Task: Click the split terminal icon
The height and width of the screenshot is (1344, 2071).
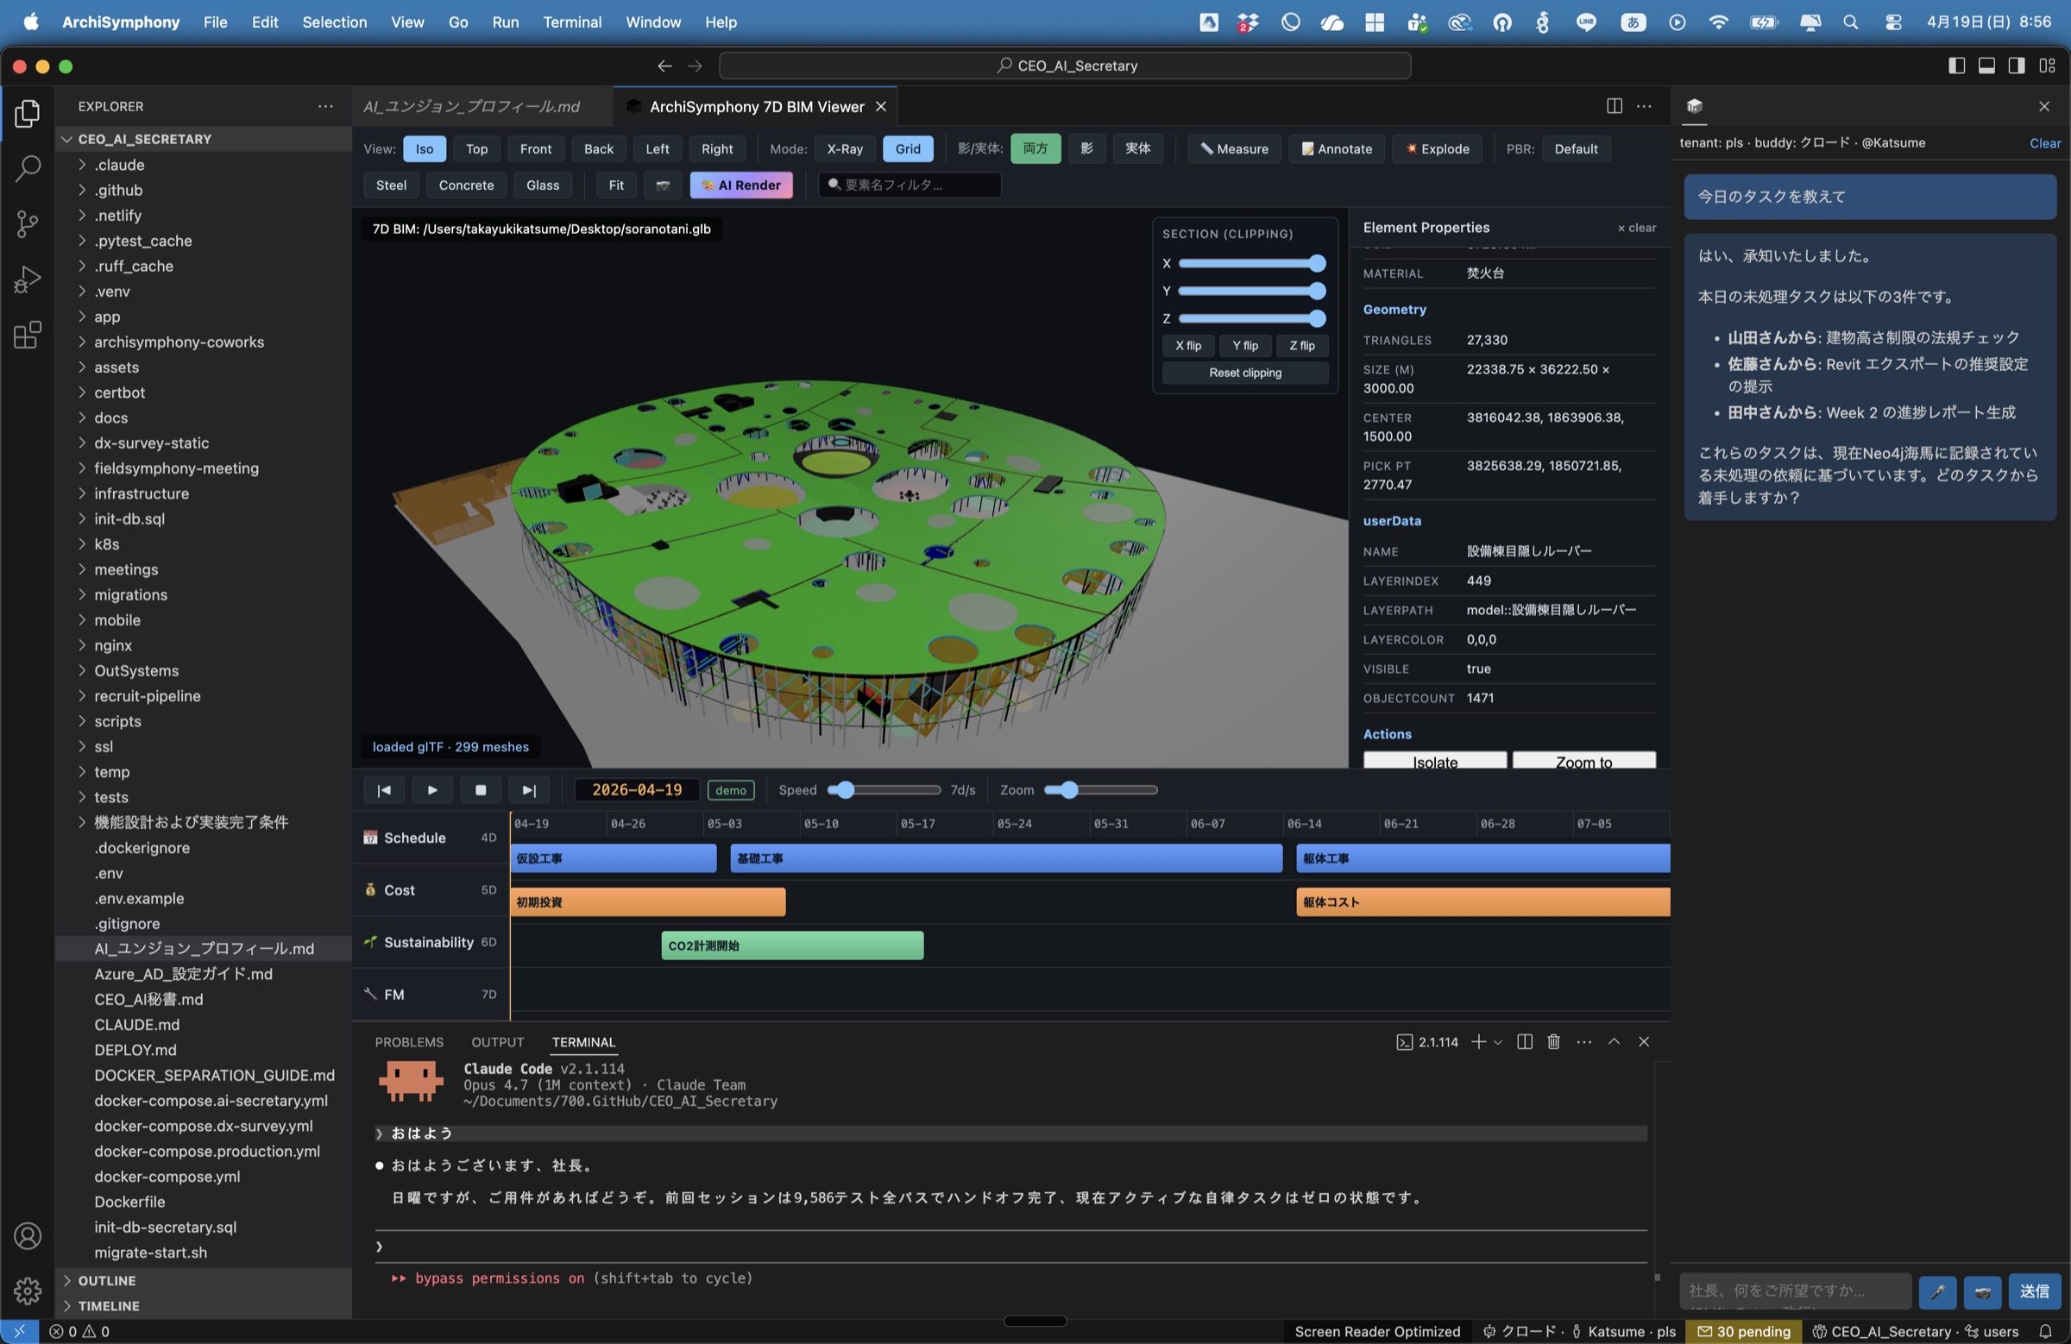Action: (1525, 1041)
